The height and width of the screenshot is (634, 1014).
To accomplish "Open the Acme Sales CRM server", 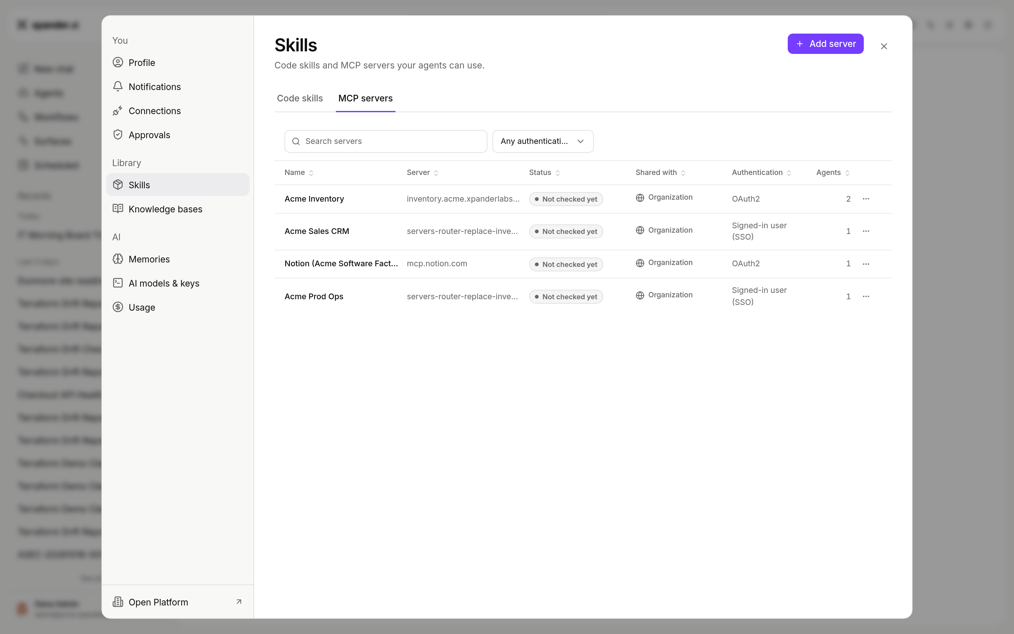I will (317, 231).
